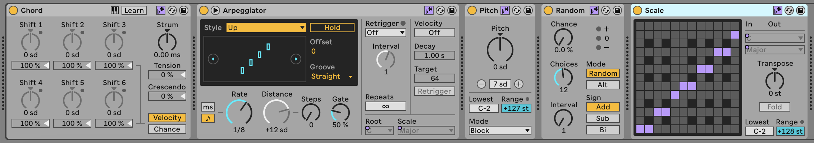This screenshot has width=814, height=143.
Task: Shift arpeggiator pattern offset left arrow
Action: (x=213, y=59)
